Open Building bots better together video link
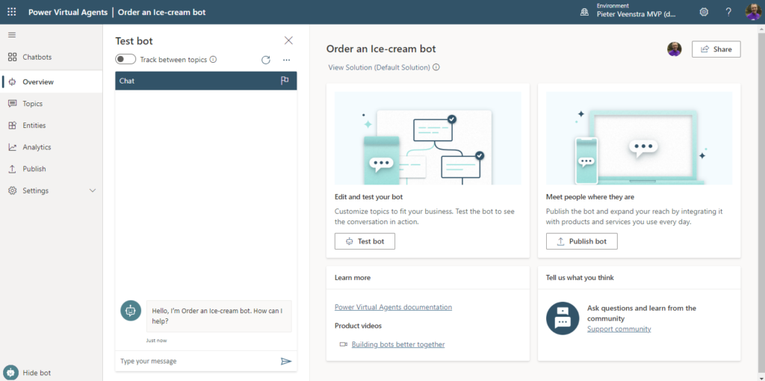This screenshot has height=381, width=765. tap(398, 344)
